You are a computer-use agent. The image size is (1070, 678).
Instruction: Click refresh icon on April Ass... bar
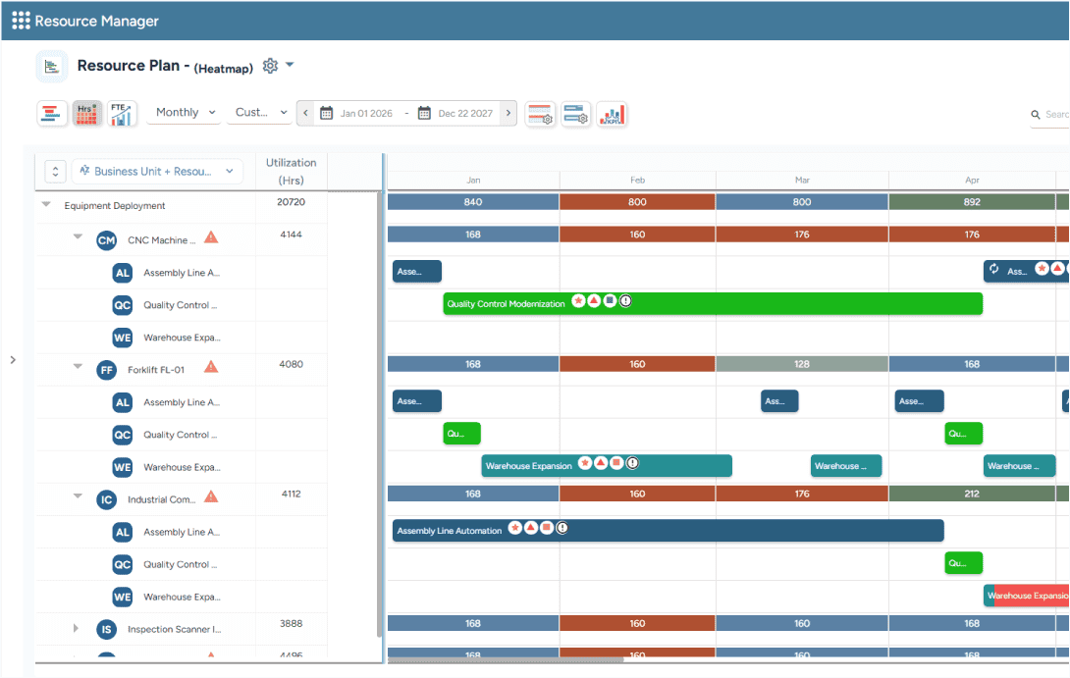(994, 270)
